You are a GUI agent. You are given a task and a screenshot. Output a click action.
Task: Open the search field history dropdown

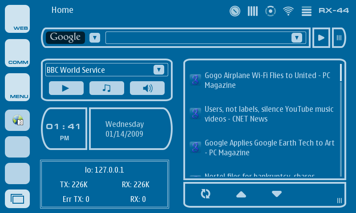tap(297, 38)
